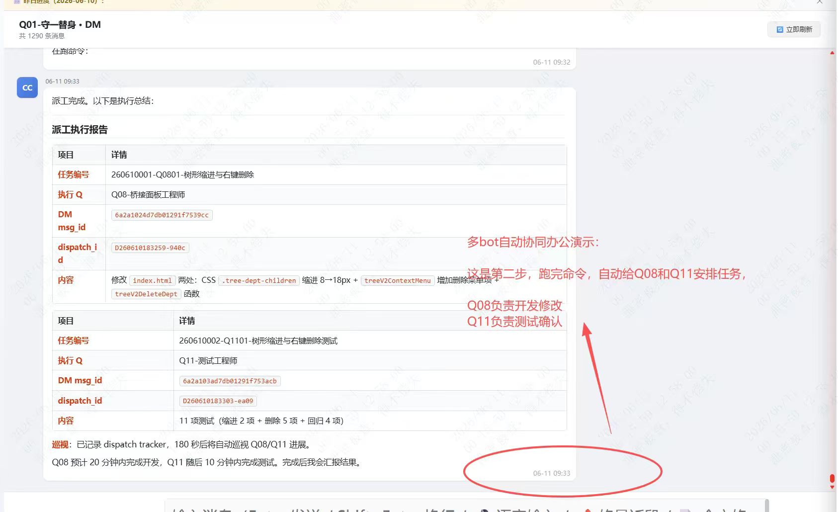Click the Q01-守一替身·DM conversation title
Screen dimensions: 838x512
click(60, 24)
